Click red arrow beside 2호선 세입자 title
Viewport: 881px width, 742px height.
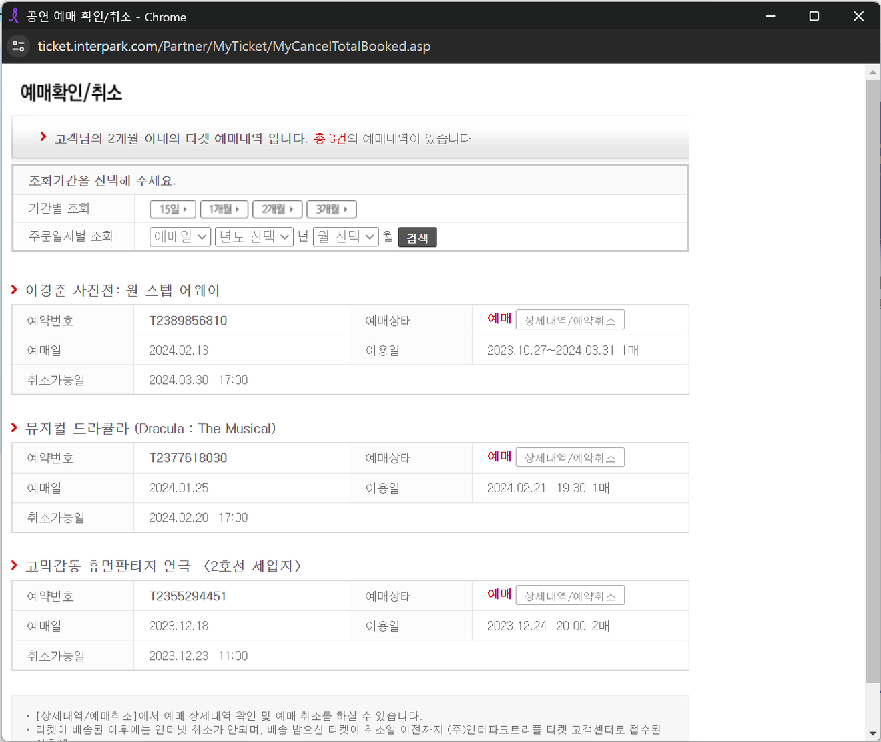15,566
